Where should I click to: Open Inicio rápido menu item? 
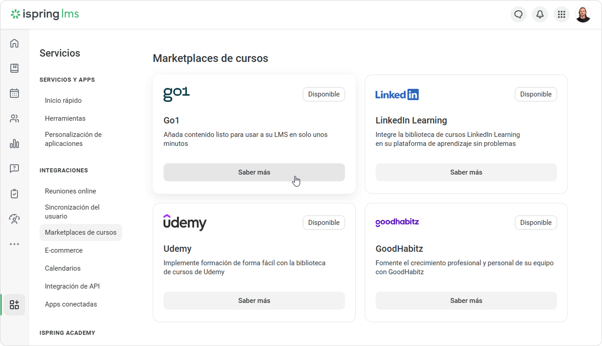click(63, 101)
